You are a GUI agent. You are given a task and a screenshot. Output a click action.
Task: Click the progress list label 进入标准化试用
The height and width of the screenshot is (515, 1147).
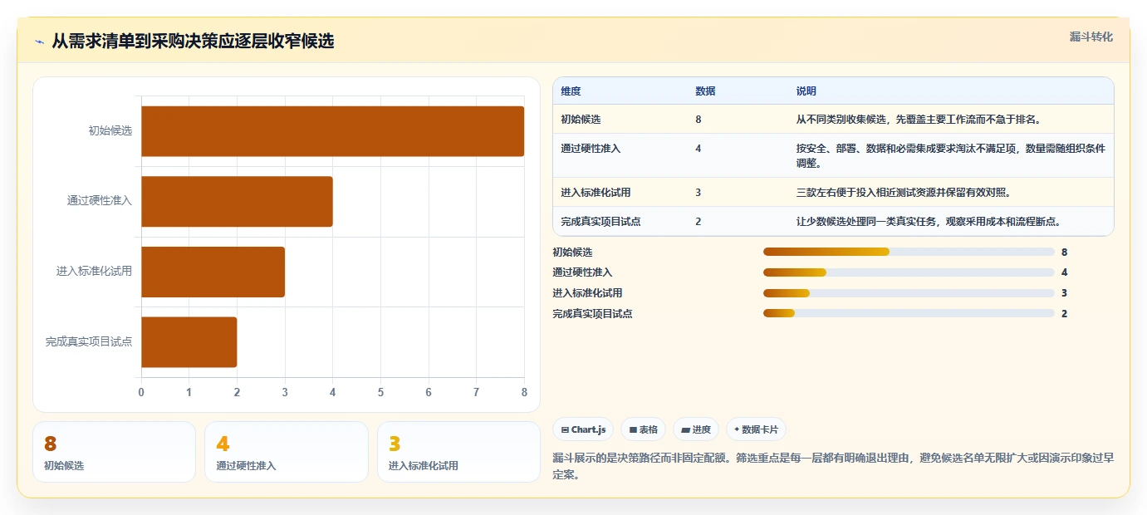587,293
